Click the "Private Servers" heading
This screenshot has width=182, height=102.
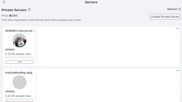[x=14, y=10]
